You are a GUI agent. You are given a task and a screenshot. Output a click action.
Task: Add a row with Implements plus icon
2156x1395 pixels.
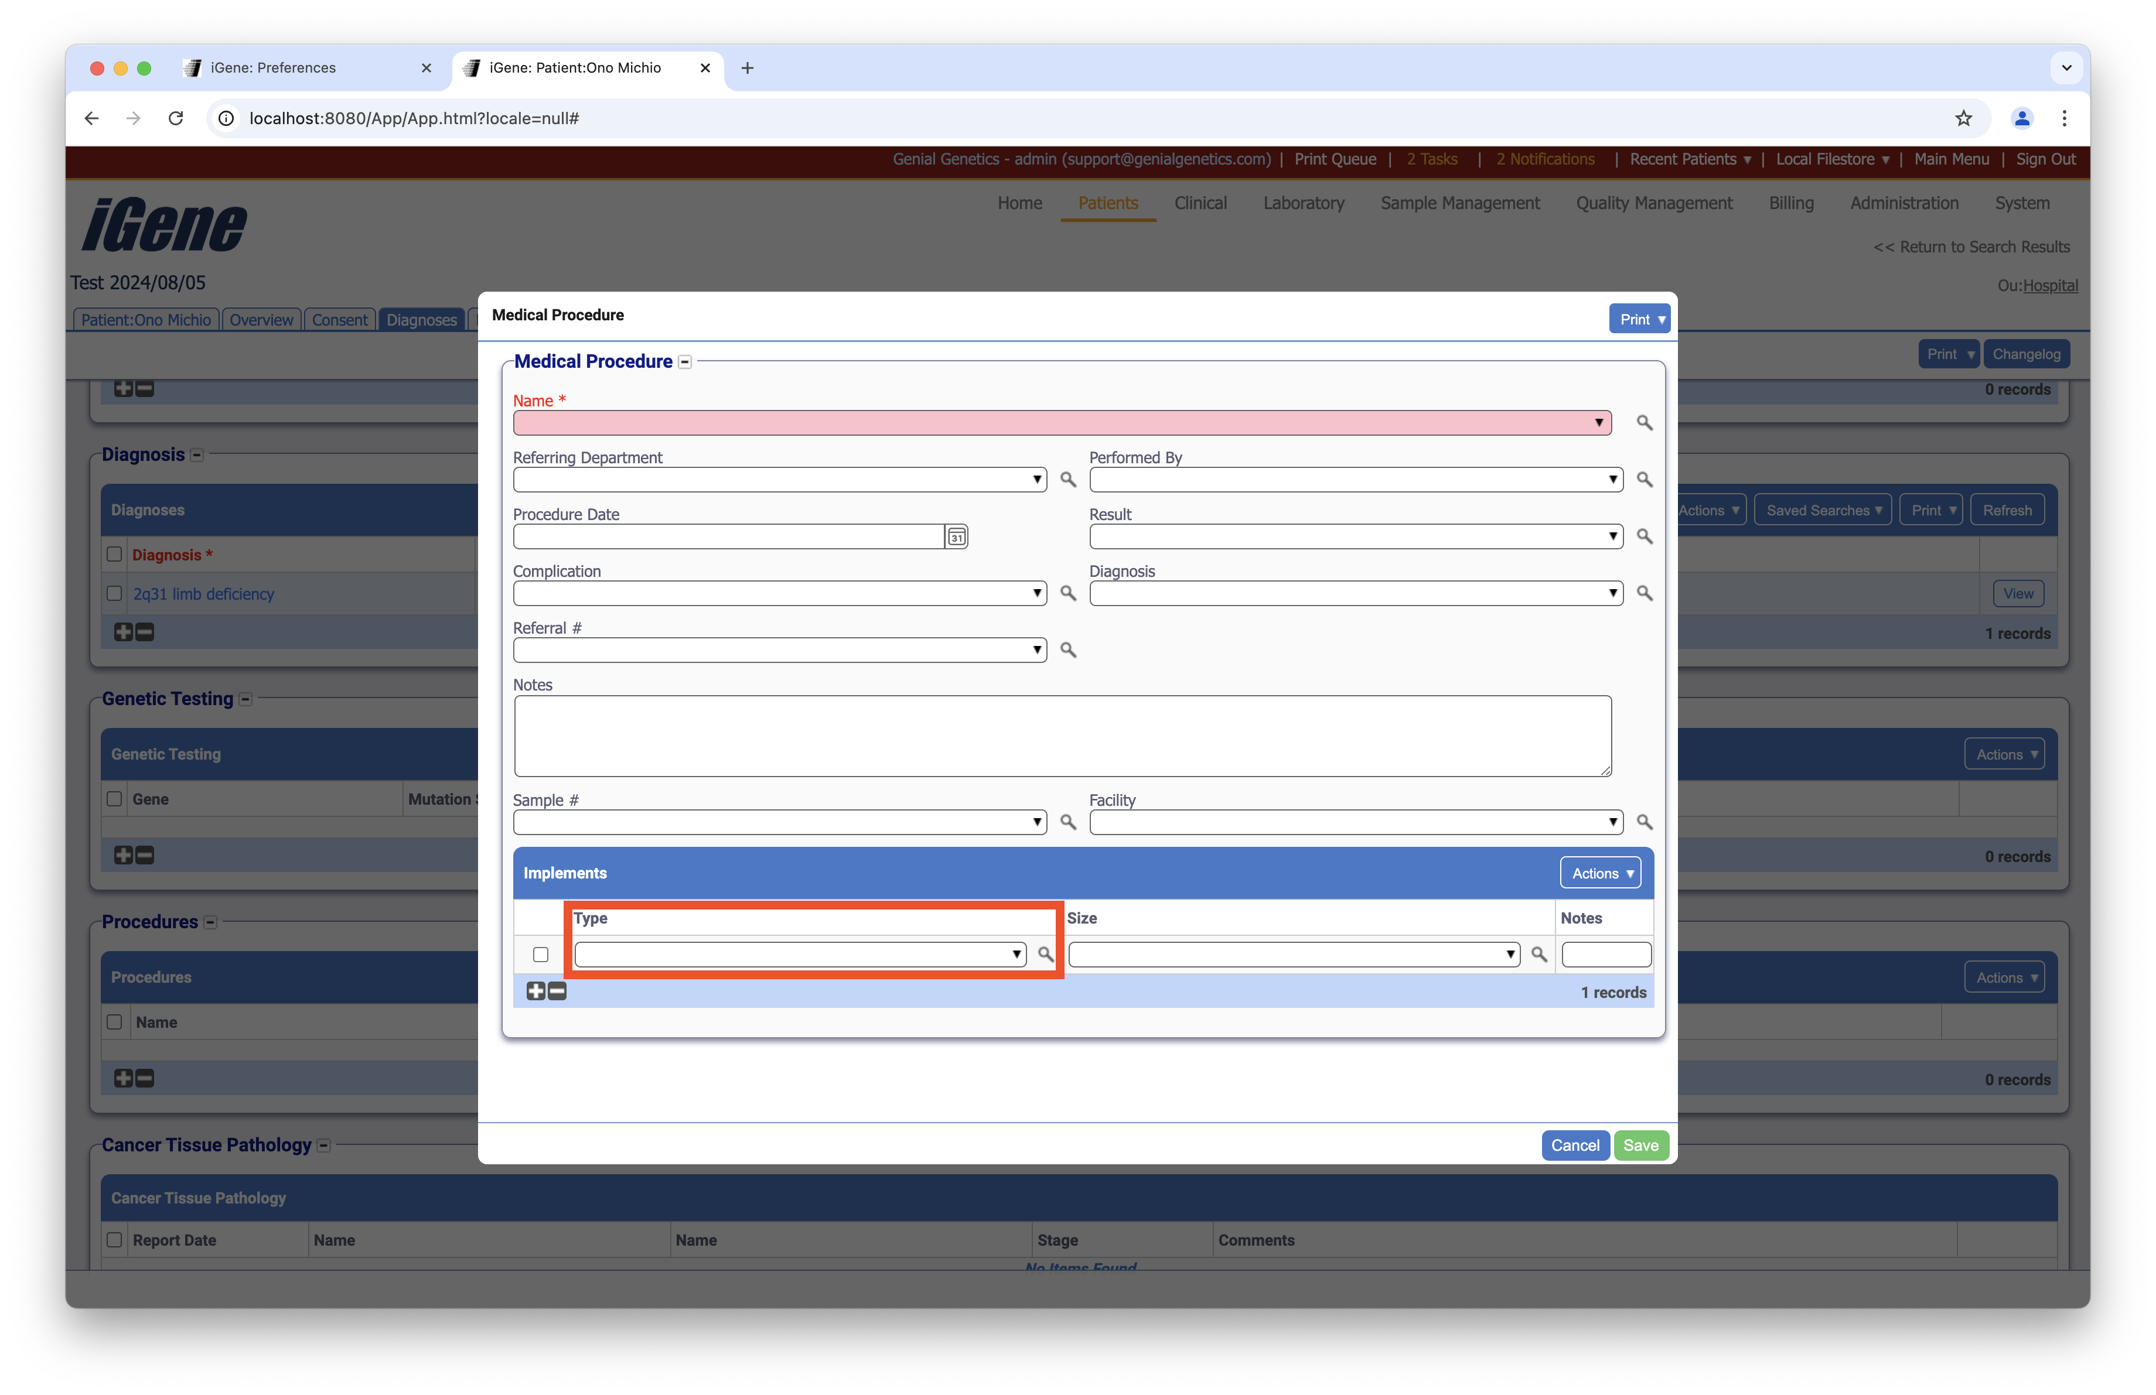coord(535,991)
